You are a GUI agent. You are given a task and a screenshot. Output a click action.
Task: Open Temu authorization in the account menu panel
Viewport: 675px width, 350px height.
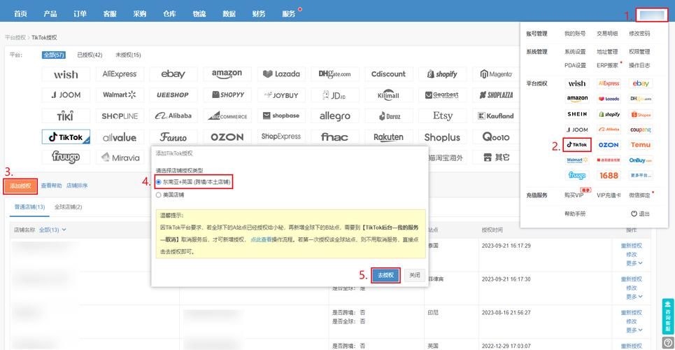pos(641,145)
